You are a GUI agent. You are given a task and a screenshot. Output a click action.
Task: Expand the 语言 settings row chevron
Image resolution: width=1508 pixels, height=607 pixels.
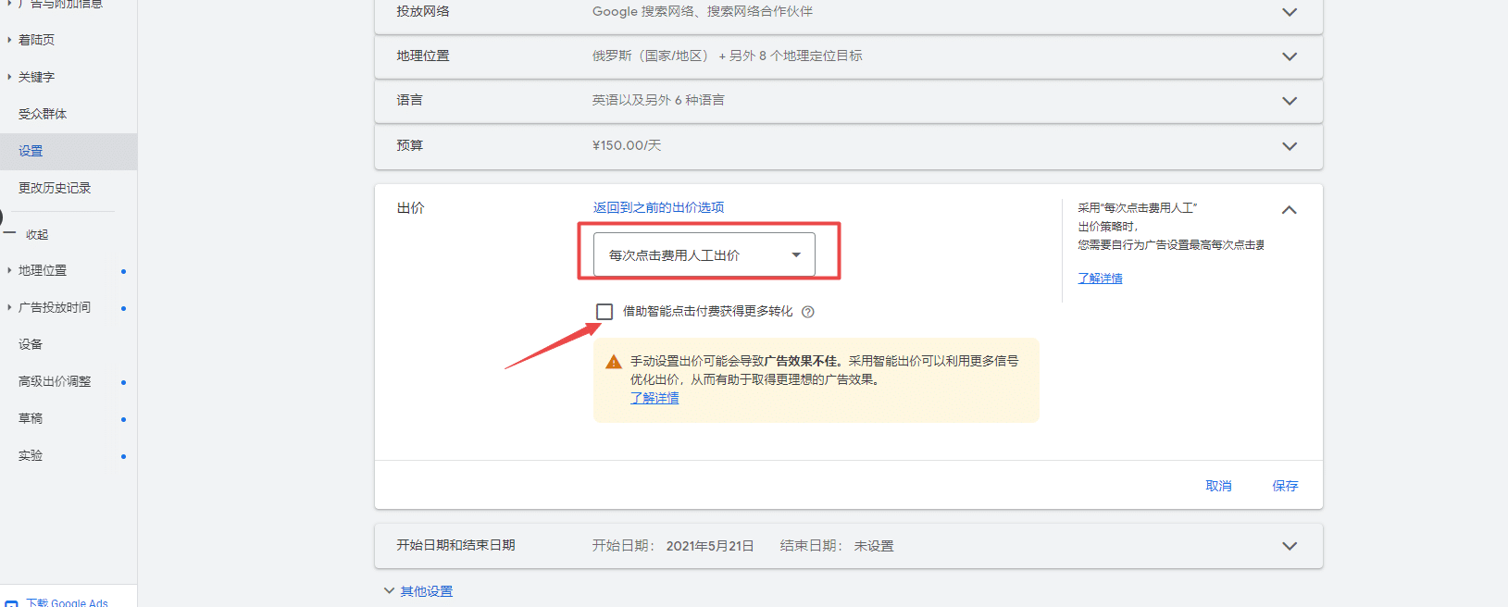(x=1290, y=101)
